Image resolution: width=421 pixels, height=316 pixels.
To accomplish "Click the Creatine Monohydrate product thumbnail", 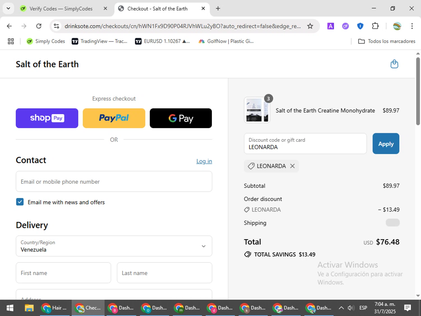I will coord(257,110).
